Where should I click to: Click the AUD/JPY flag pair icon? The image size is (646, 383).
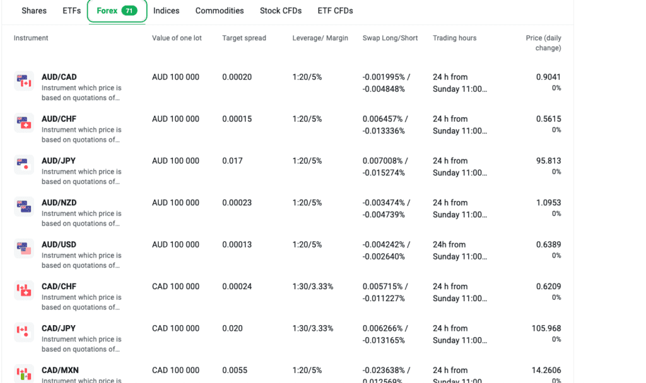pyautogui.click(x=24, y=165)
